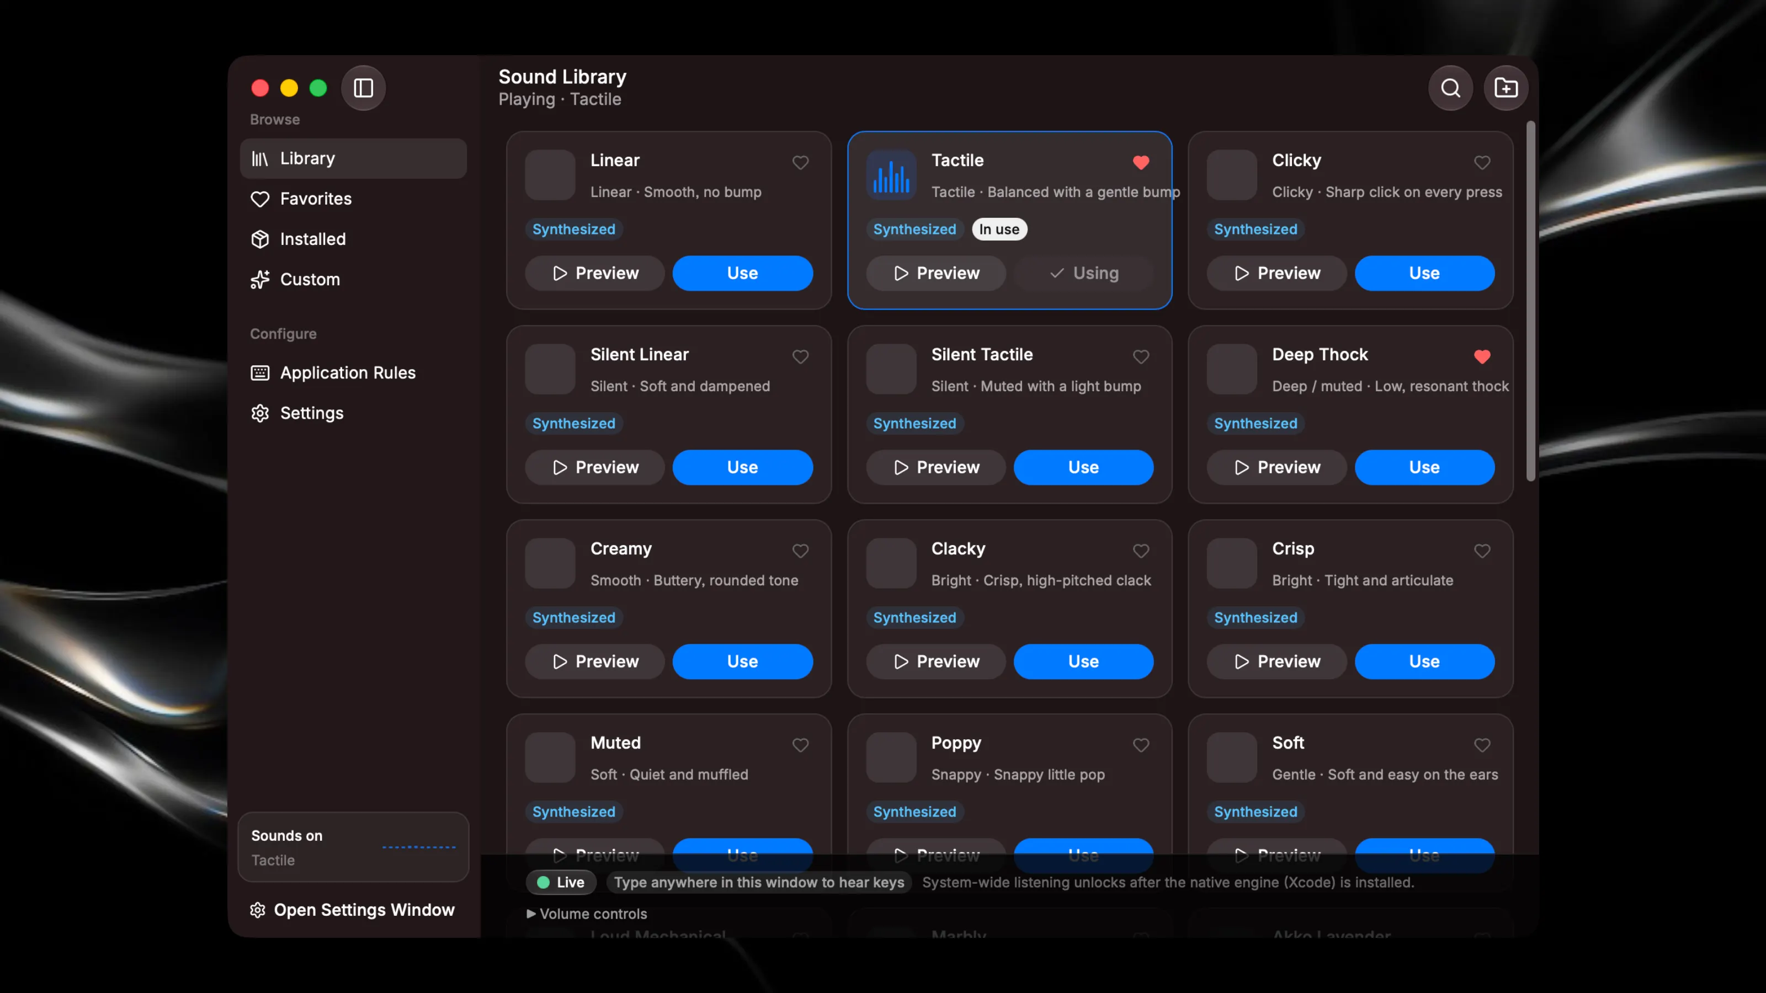Use the Deep Thock sound
Viewport: 1766px width, 993px height.
coord(1424,467)
